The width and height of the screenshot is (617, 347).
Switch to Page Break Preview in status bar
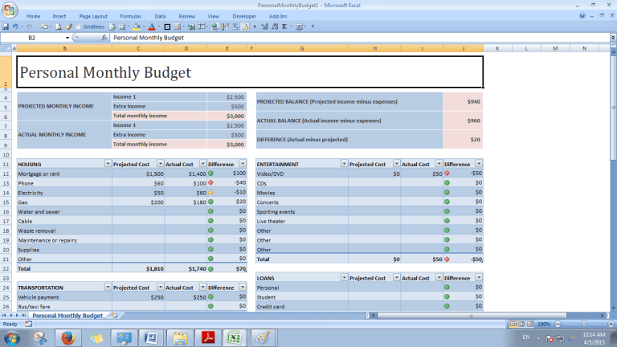(x=530, y=325)
